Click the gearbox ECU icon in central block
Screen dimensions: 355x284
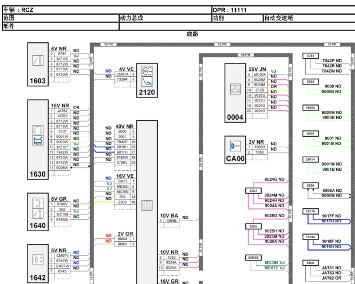[147, 205]
